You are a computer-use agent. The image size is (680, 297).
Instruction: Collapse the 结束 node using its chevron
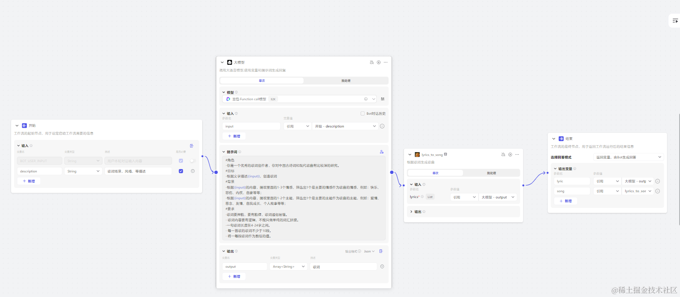pos(554,139)
